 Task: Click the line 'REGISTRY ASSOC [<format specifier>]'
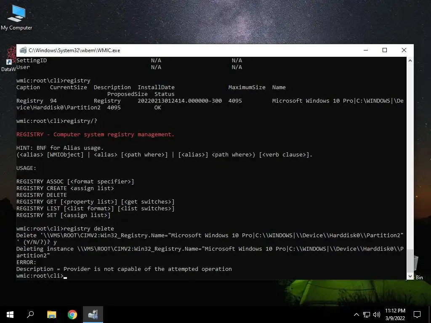pyautogui.click(x=75, y=182)
